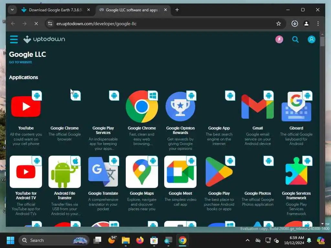The height and width of the screenshot is (248, 331).
Task: Click the scrollbar down arrow
Action: coord(322,223)
